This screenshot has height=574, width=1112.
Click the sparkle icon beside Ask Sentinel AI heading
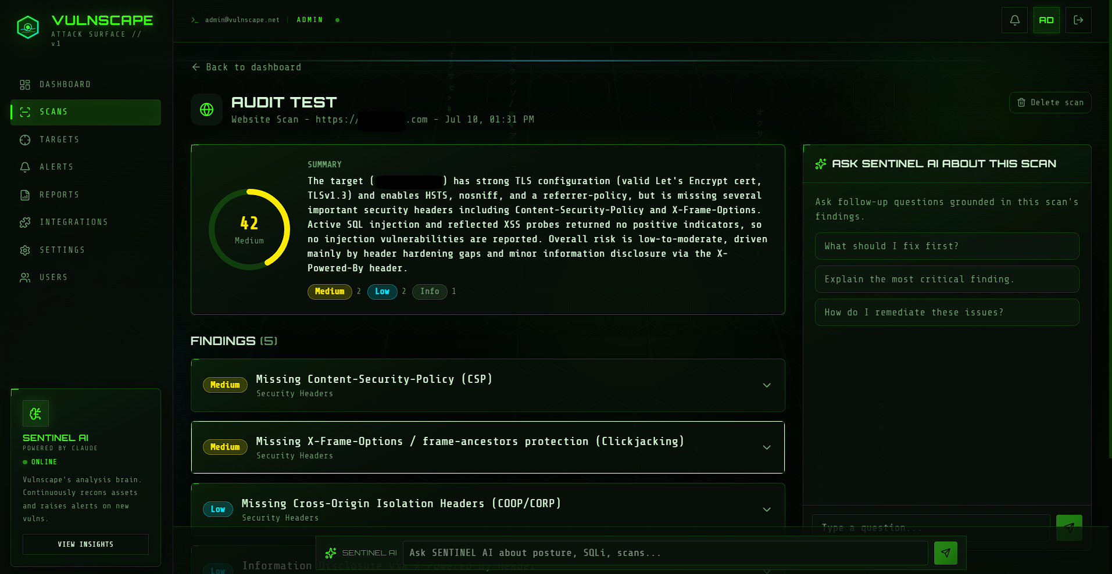821,164
